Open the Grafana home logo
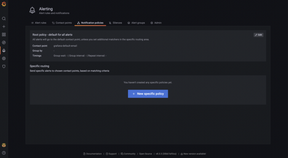 tap(4, 4)
